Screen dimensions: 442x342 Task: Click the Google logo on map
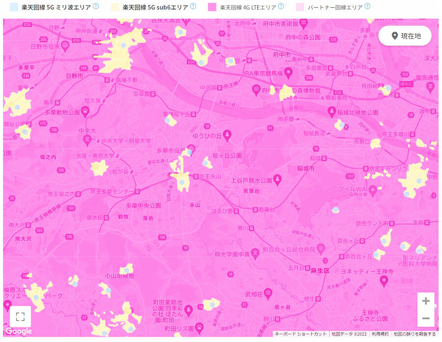coord(19,331)
